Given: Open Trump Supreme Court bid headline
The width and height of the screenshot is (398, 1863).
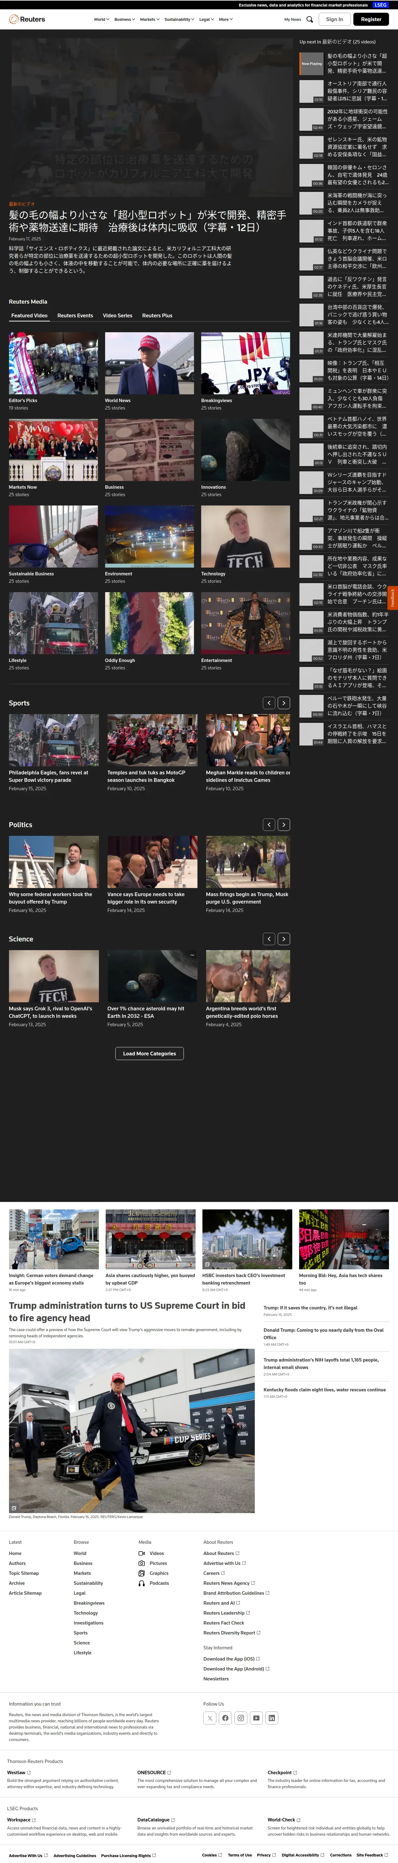Looking at the screenshot, I should click(x=127, y=1312).
